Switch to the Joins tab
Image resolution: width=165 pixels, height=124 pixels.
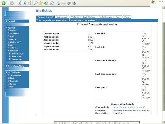(118, 17)
